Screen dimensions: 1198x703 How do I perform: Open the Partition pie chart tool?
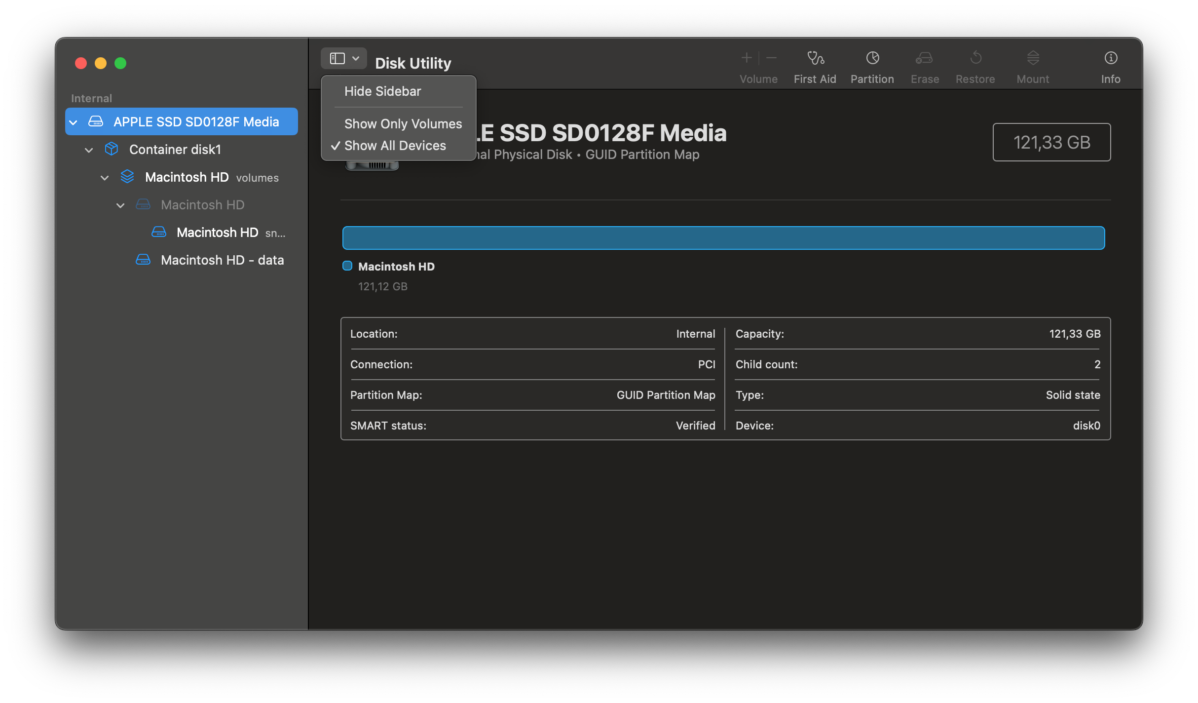click(872, 58)
